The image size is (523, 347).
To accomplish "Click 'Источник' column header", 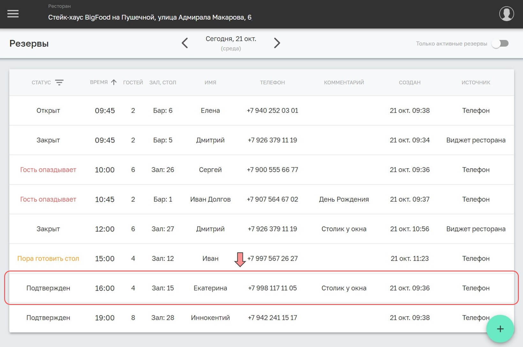I will [475, 83].
